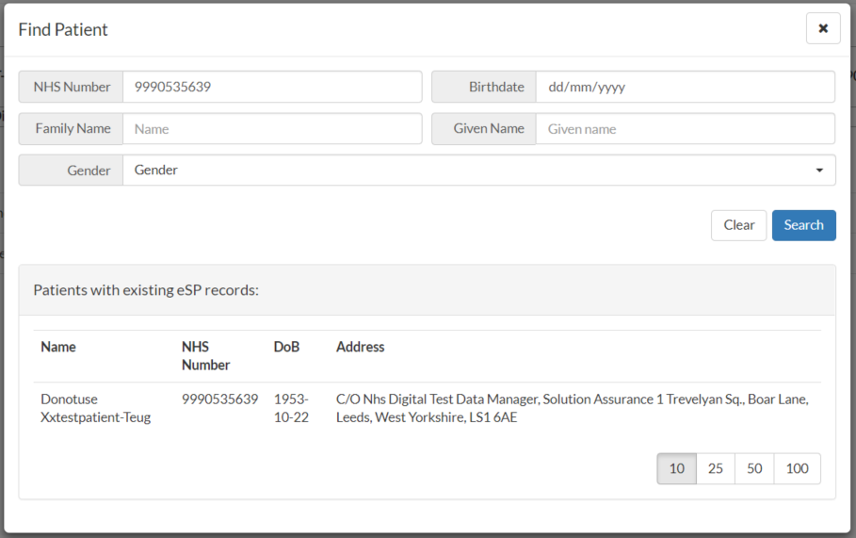The height and width of the screenshot is (538, 856).
Task: Sort by the Address column header
Action: [361, 347]
